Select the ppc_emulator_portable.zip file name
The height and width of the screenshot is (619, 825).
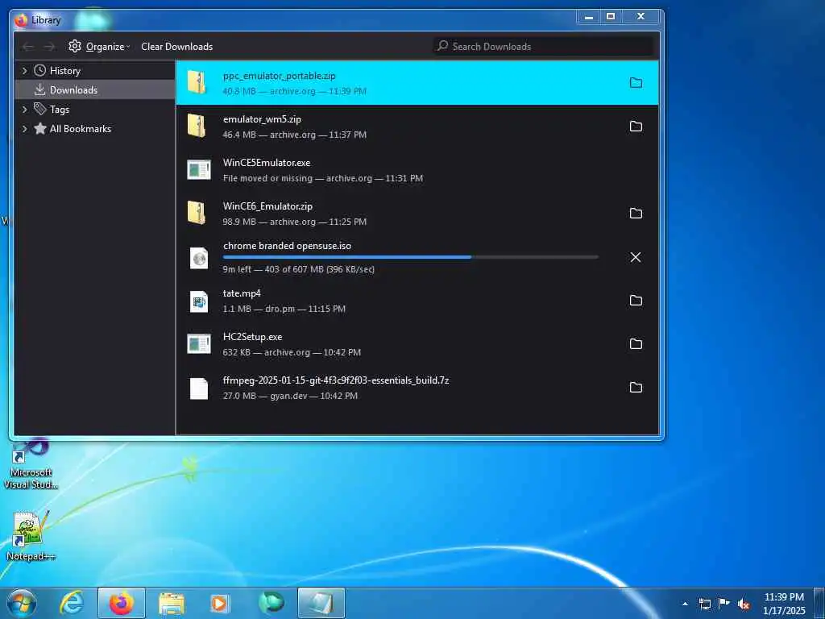[279, 76]
